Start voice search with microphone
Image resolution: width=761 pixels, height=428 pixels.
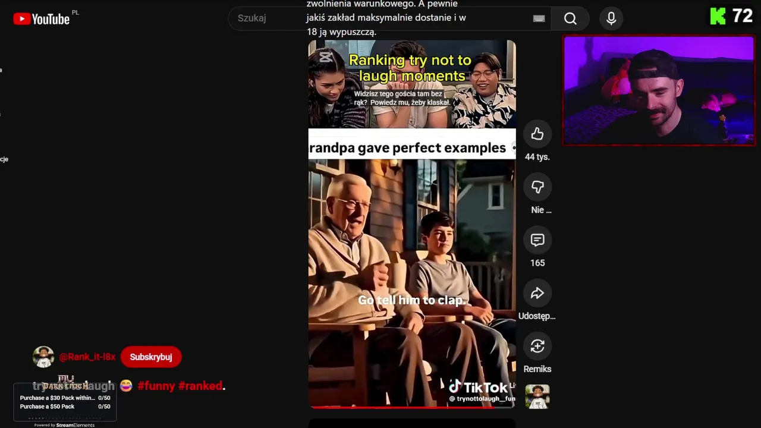[x=611, y=18]
